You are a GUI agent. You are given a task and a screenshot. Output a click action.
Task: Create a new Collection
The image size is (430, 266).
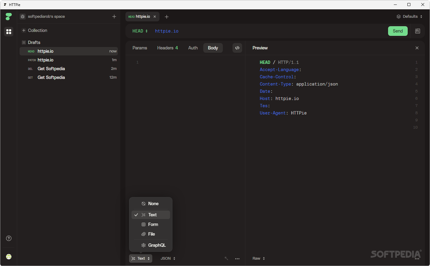[34, 30]
